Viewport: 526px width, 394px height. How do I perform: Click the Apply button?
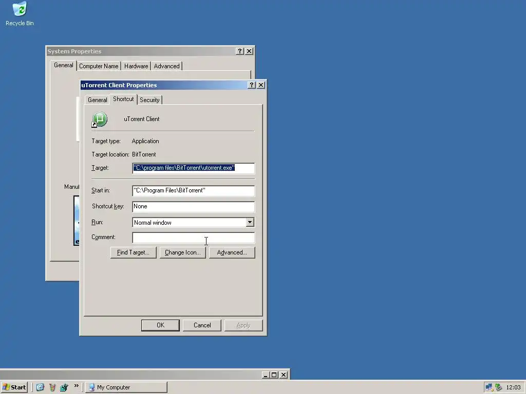point(243,325)
